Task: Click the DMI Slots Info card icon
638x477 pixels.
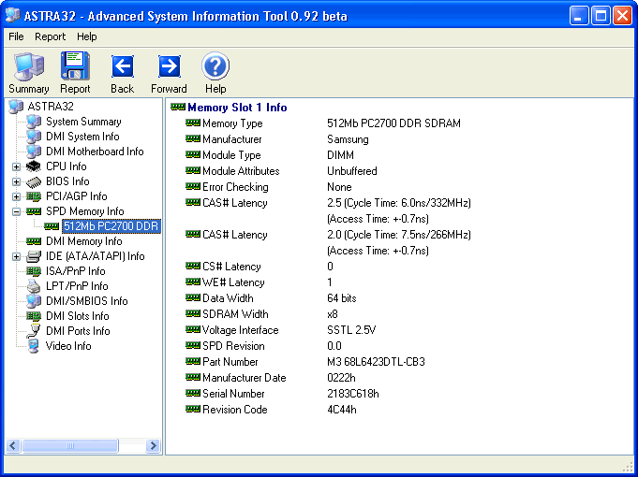Action: click(34, 316)
